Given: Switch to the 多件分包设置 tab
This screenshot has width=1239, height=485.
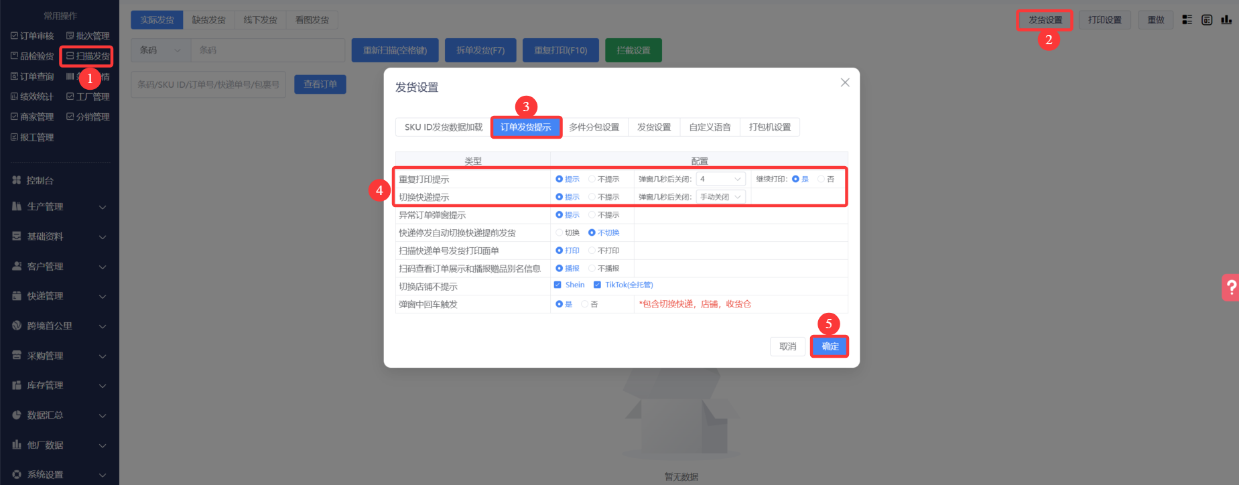Looking at the screenshot, I should pyautogui.click(x=594, y=127).
